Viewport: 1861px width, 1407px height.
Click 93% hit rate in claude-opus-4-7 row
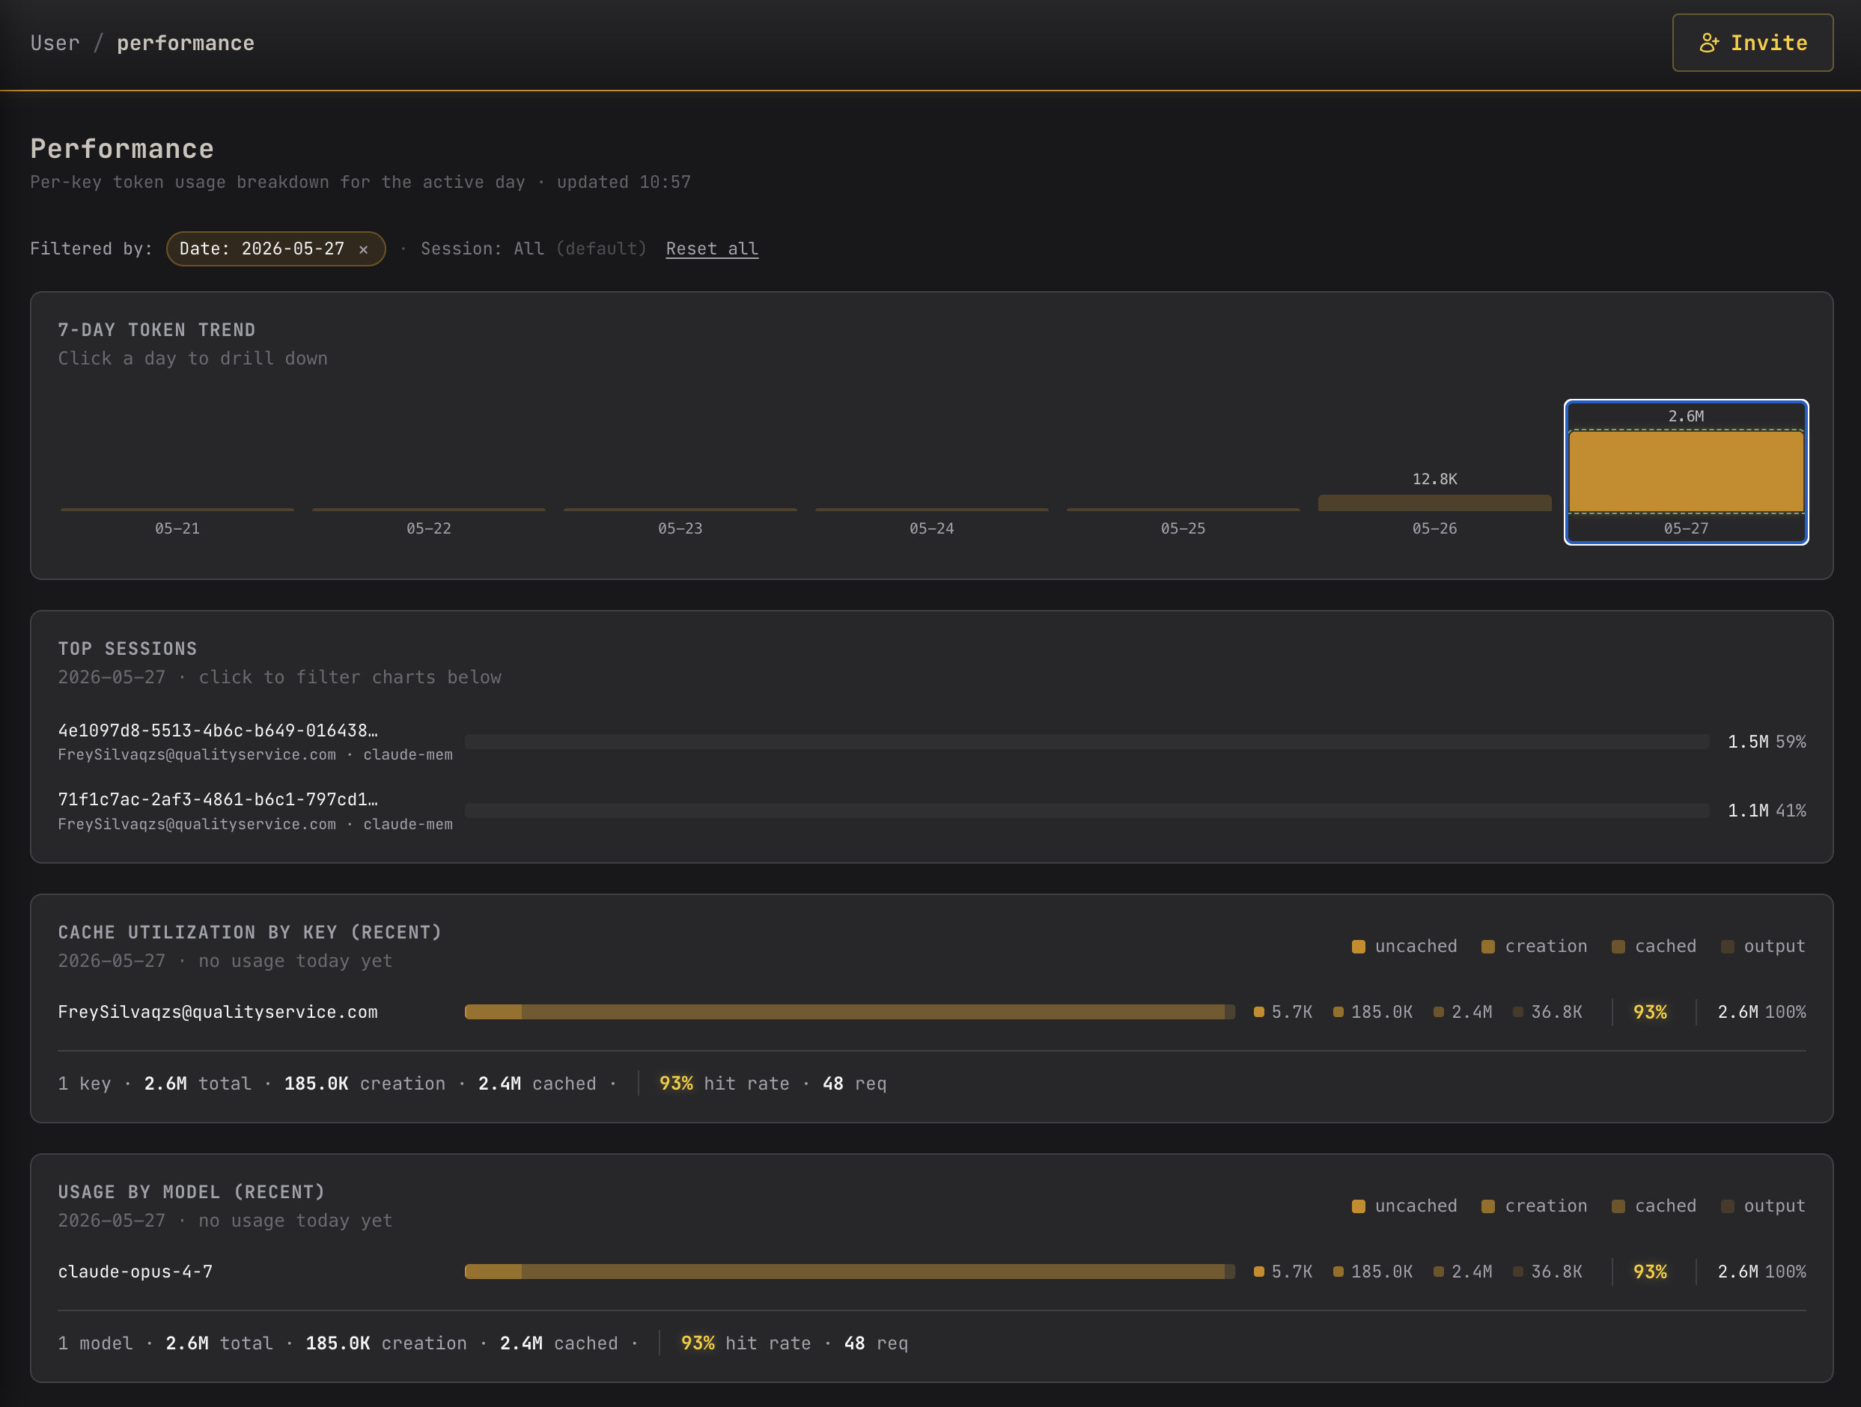click(1650, 1272)
